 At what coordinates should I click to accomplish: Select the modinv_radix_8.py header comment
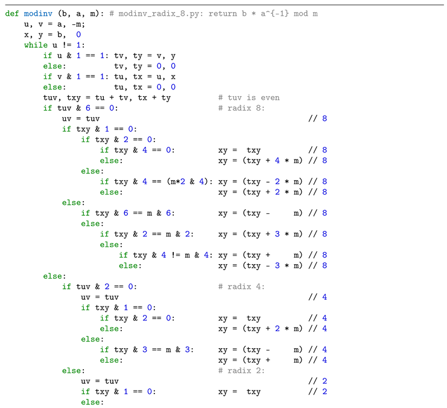click(214, 13)
